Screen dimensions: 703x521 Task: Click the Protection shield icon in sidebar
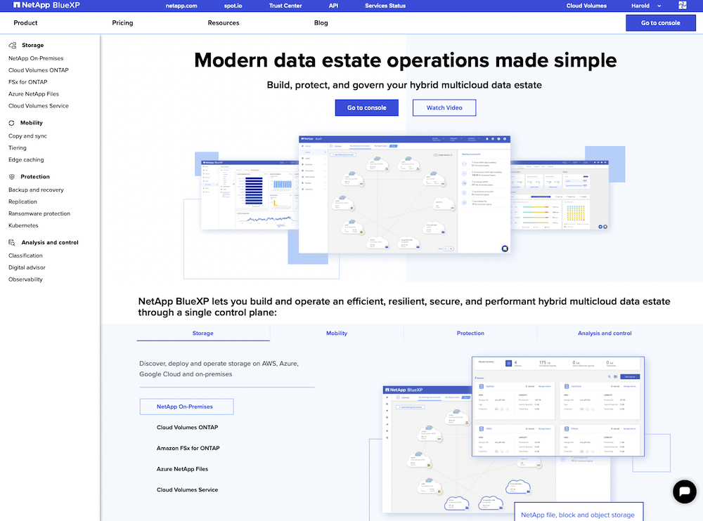pos(12,176)
